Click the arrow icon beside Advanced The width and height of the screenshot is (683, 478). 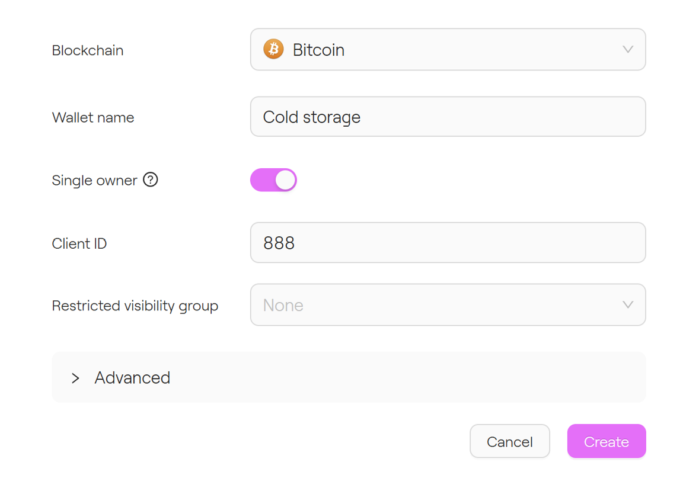pyautogui.click(x=75, y=378)
